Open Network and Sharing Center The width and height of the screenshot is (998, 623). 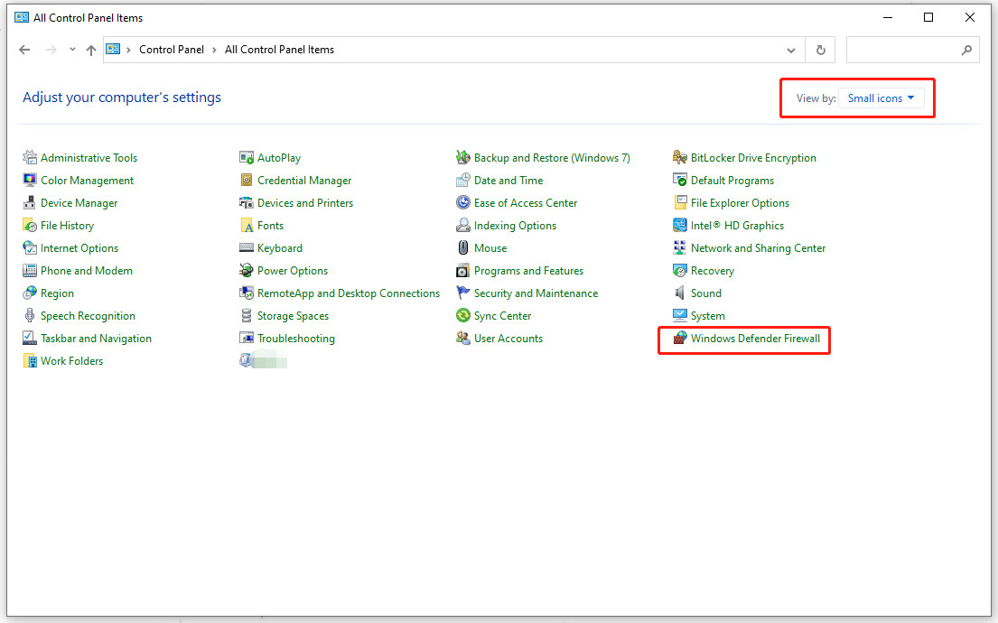[757, 247]
